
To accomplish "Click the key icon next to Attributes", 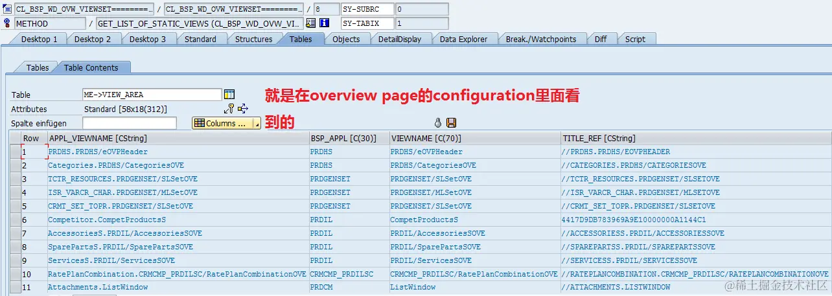I will pyautogui.click(x=229, y=109).
